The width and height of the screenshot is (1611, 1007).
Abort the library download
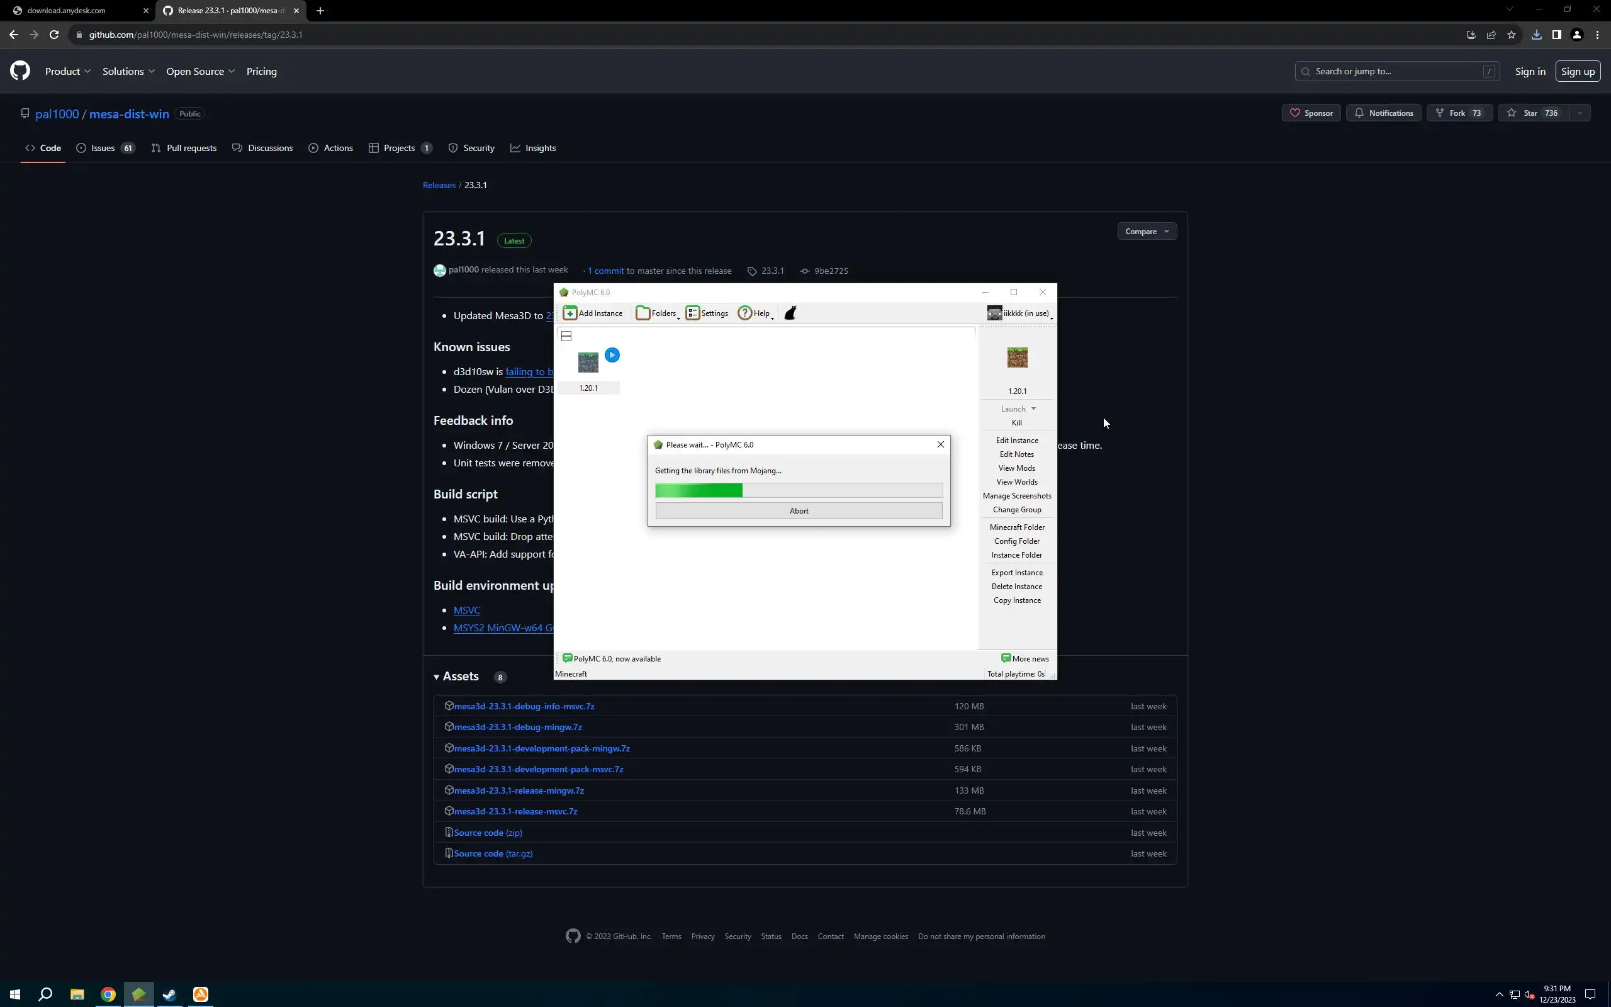(798, 511)
